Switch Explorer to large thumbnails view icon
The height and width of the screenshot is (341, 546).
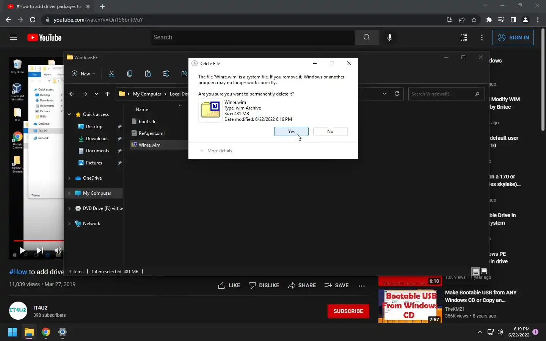tap(484, 271)
